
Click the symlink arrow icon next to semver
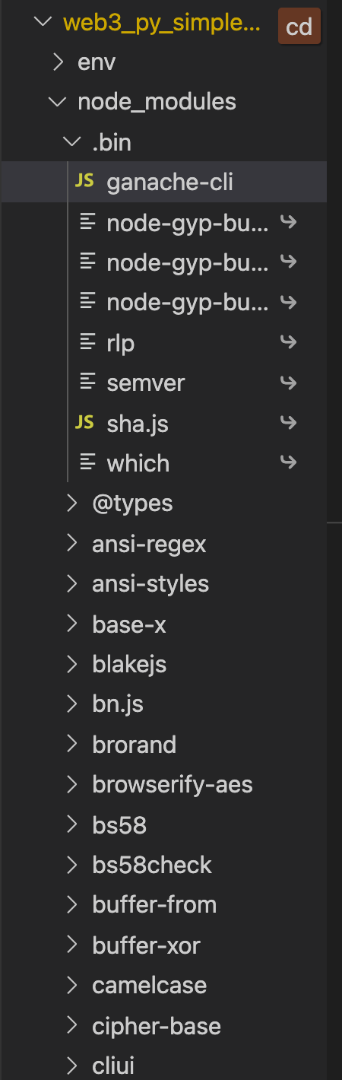click(288, 383)
